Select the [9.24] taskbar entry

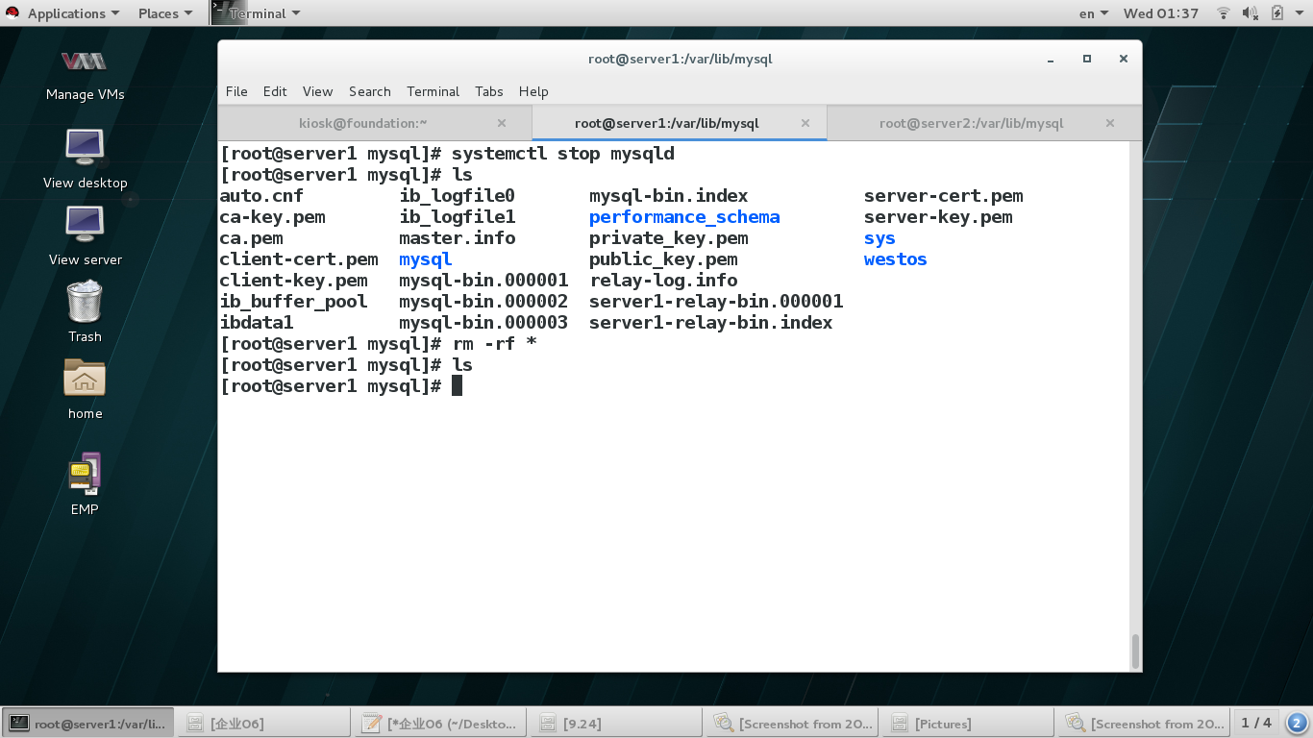[x=615, y=724]
